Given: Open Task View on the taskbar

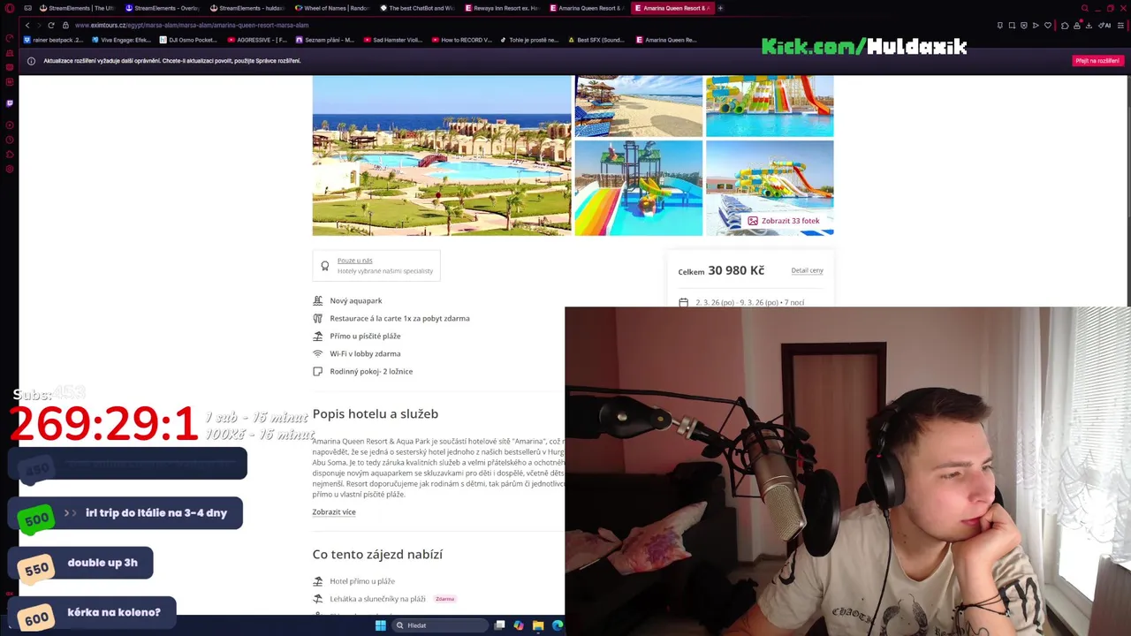Looking at the screenshot, I should point(499,625).
